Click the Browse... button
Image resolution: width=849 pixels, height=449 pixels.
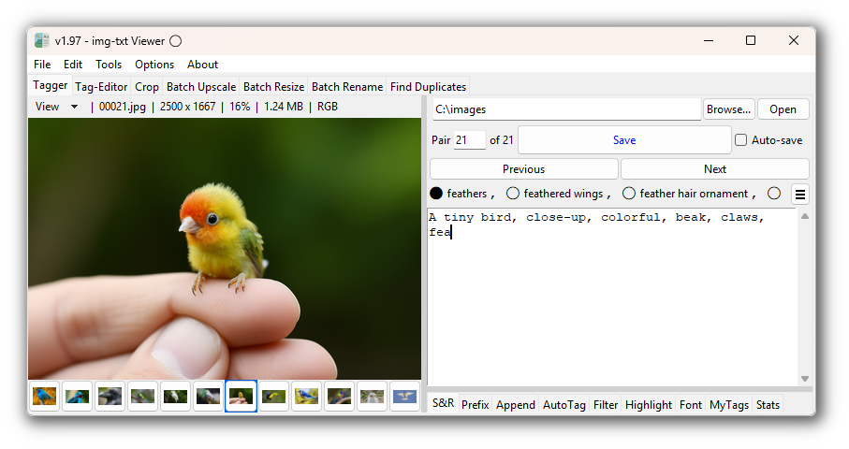point(728,109)
